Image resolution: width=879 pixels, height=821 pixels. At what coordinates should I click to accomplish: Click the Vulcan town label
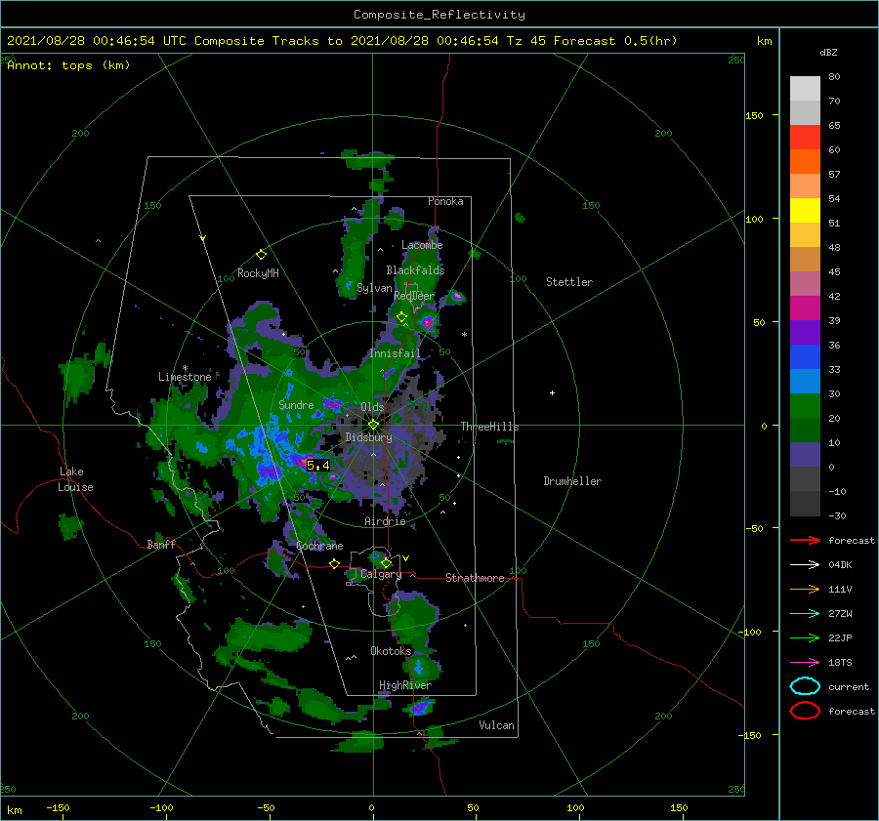pyautogui.click(x=496, y=725)
